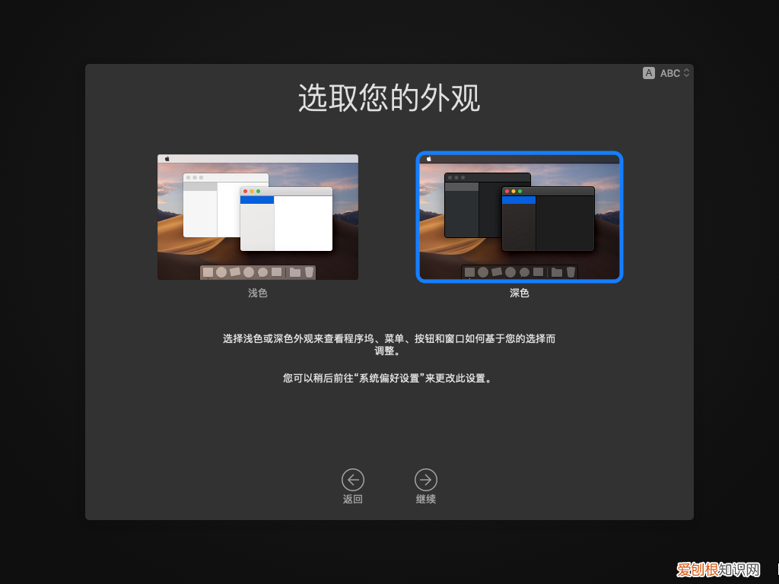This screenshot has height=584, width=779.
Task: Click the 深色 label under the right thumbnail
Action: coord(520,292)
